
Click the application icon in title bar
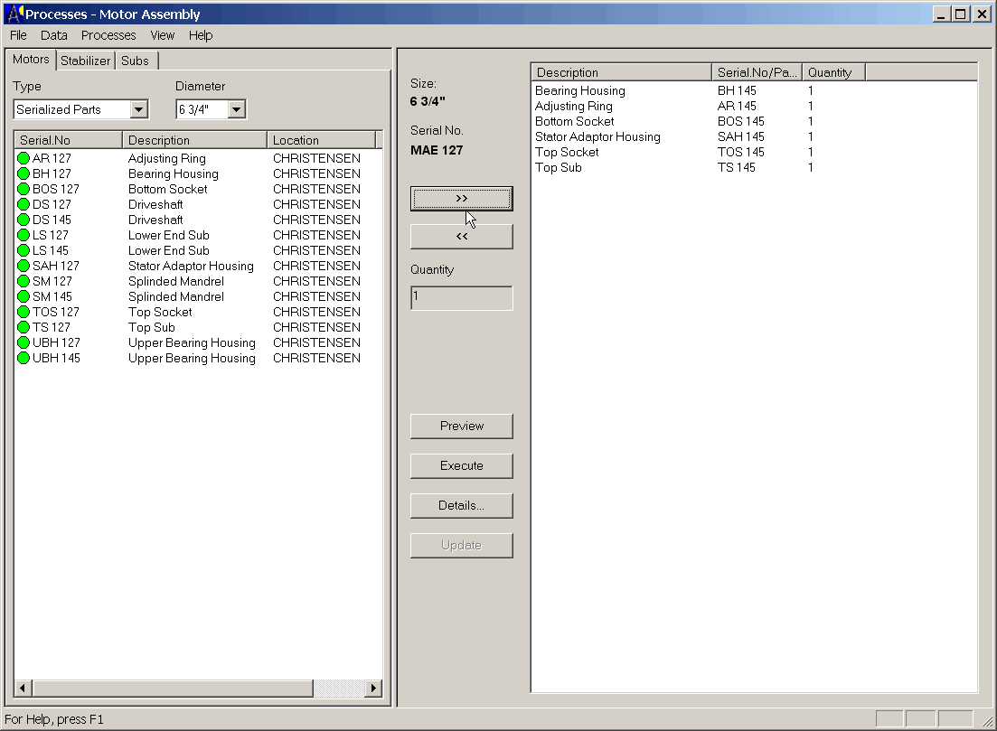click(14, 14)
